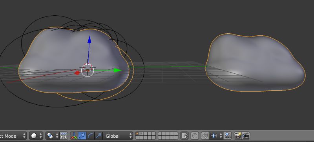Click OpenGL render image camera icon
This screenshot has width=314, height=142.
238,136
